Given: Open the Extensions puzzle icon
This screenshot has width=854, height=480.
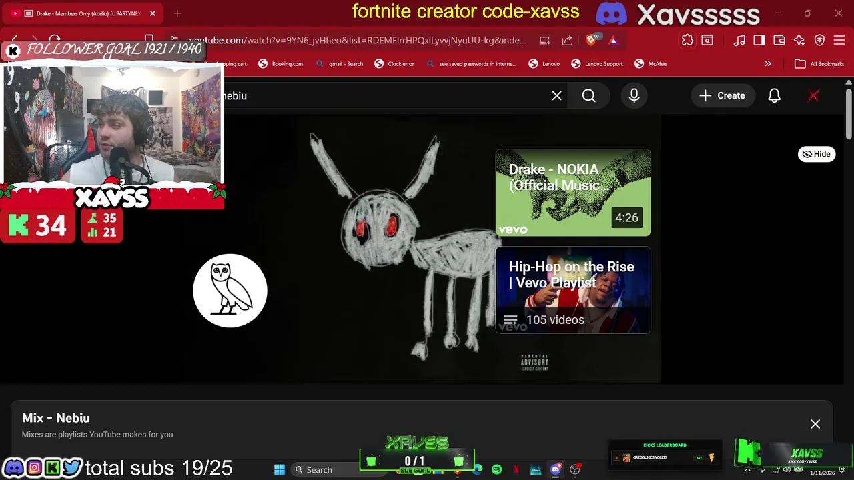Looking at the screenshot, I should [x=687, y=40].
